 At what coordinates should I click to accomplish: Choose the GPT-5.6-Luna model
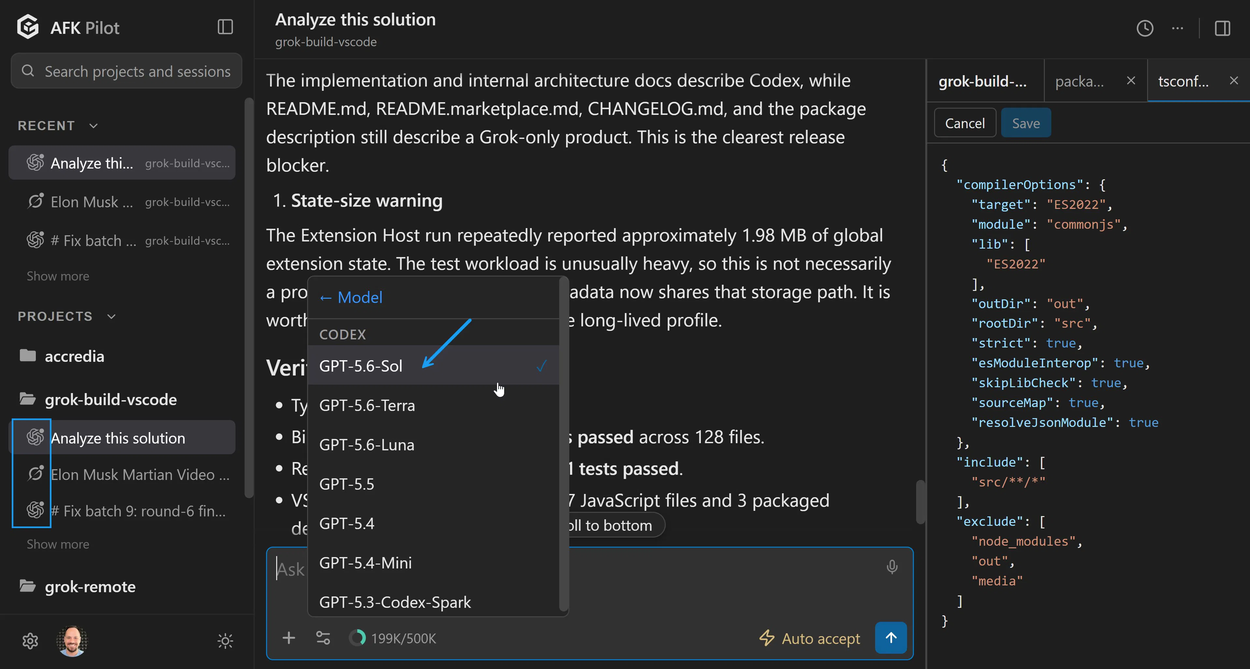[x=433, y=444]
